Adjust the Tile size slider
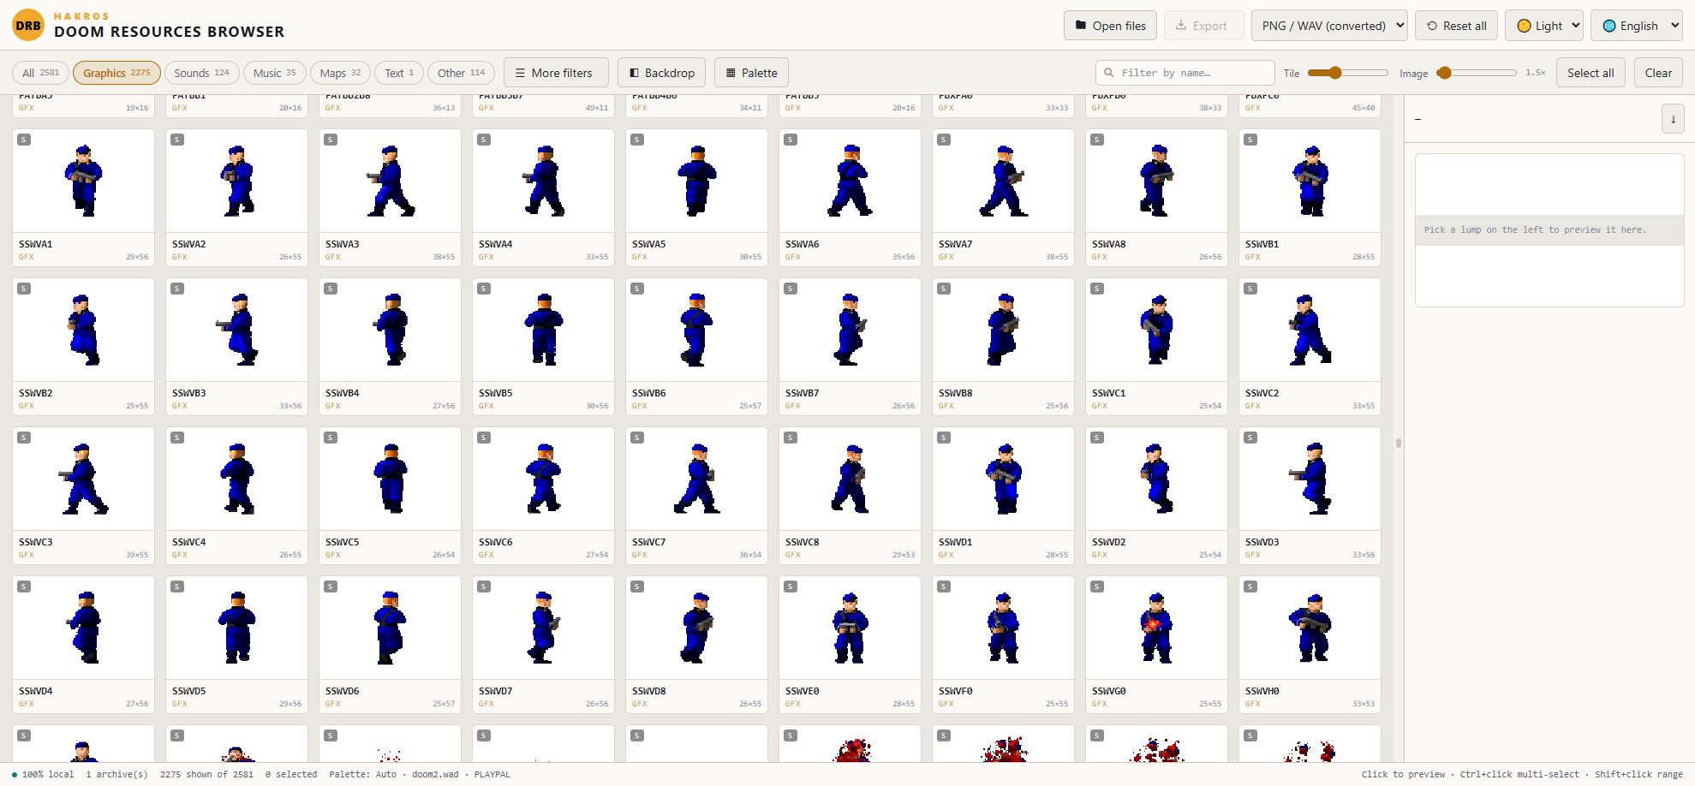This screenshot has height=786, width=1695. pyautogui.click(x=1347, y=73)
